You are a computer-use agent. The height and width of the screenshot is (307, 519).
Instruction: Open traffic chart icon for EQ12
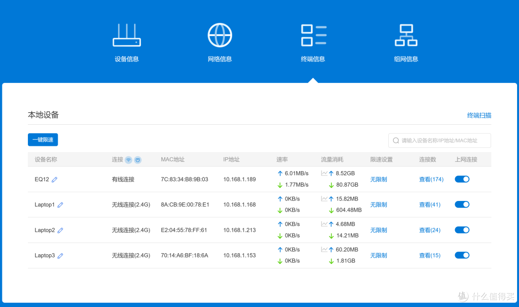pyautogui.click(x=324, y=173)
